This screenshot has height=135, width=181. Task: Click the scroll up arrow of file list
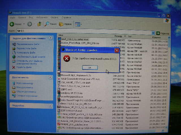coord(169,38)
